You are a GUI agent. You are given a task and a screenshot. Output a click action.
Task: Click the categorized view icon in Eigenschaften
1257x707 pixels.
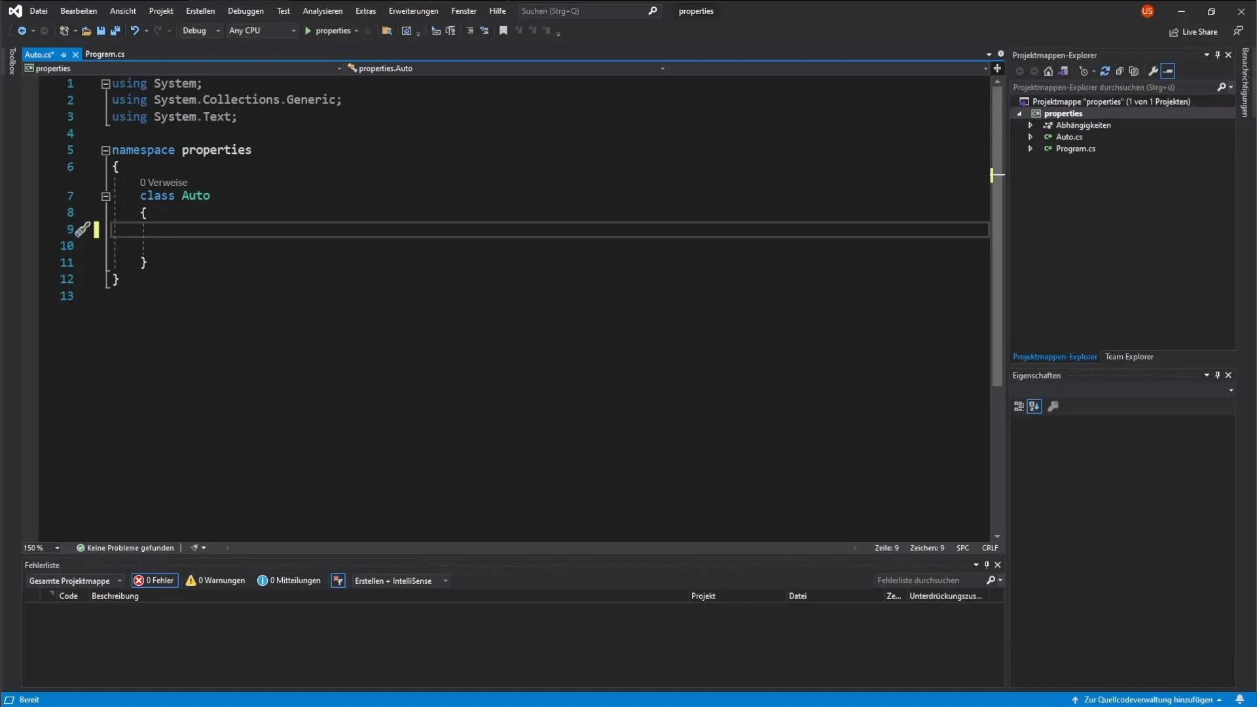click(x=1019, y=407)
